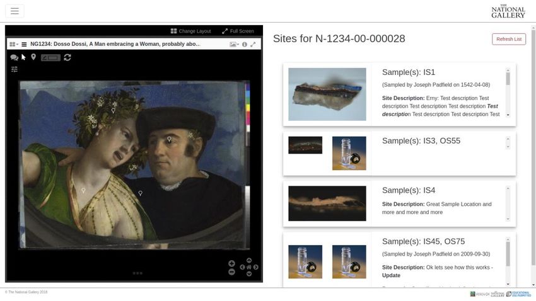Open the IS4 cross-section thumbnail
Image resolution: width=536 pixels, height=301 pixels.
click(x=327, y=203)
